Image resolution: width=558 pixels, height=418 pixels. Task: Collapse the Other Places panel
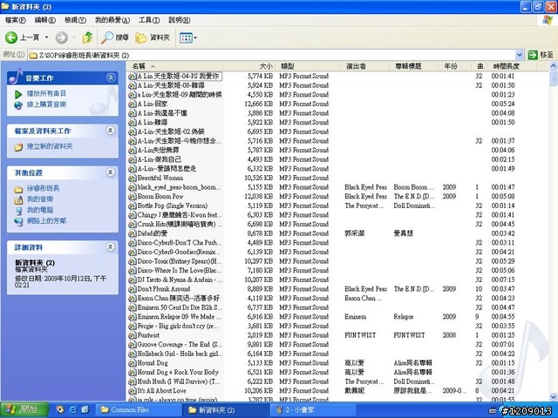point(111,172)
